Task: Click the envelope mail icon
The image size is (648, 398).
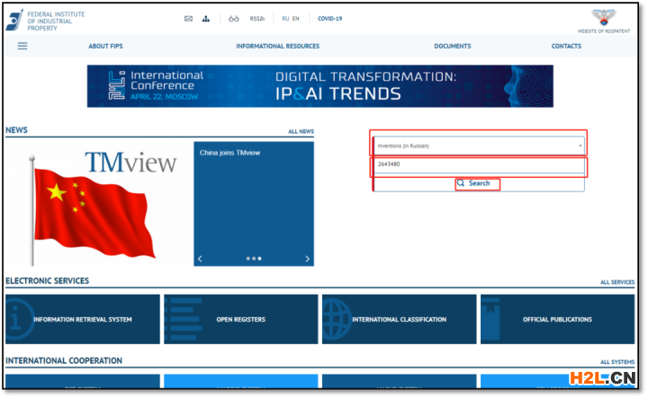Action: [188, 18]
